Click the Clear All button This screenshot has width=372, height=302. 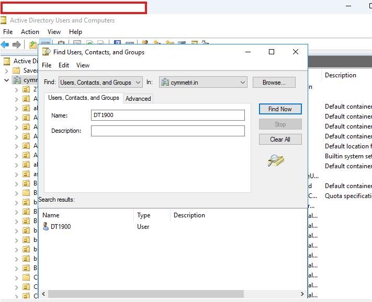tap(280, 140)
